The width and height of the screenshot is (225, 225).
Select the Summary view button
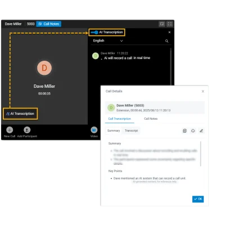pos(114,130)
